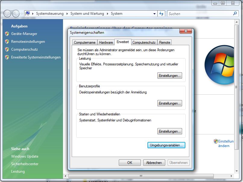Screen dimensions: 243x182
Task: Select the Remote tab
Action: [165, 42]
